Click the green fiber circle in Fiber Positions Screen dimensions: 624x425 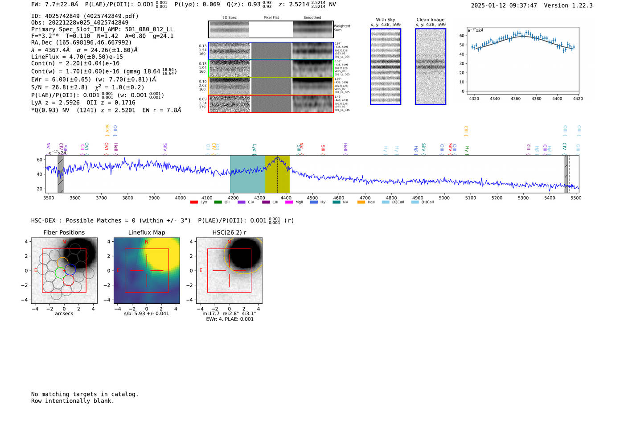coord(60,272)
